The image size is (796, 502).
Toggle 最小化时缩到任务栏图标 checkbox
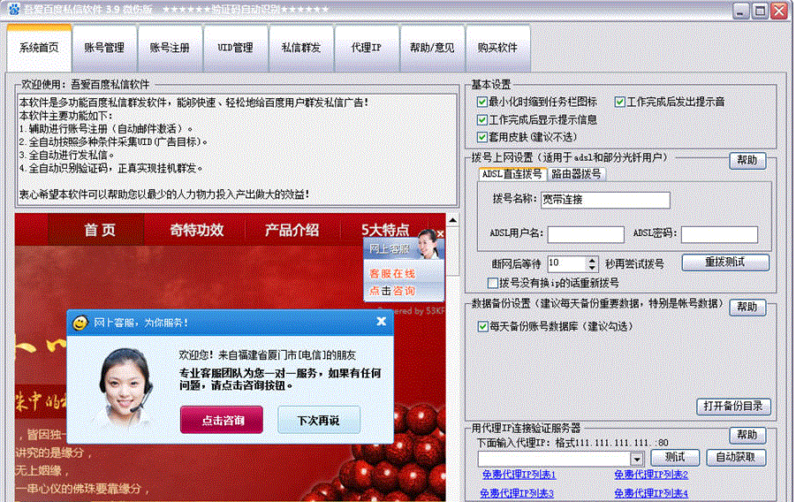point(482,103)
